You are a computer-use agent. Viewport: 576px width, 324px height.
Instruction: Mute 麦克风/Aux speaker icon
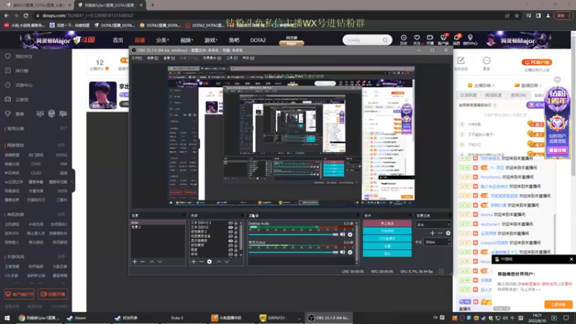[343, 252]
